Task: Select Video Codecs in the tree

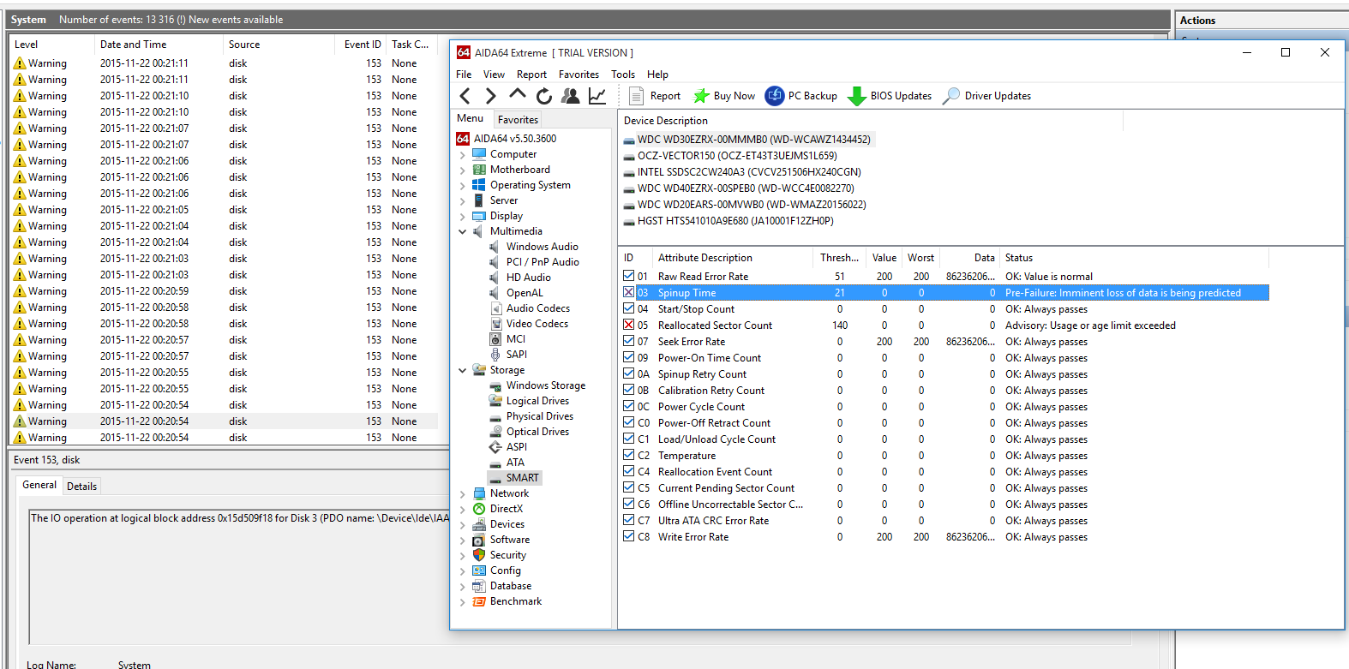Action: click(537, 324)
